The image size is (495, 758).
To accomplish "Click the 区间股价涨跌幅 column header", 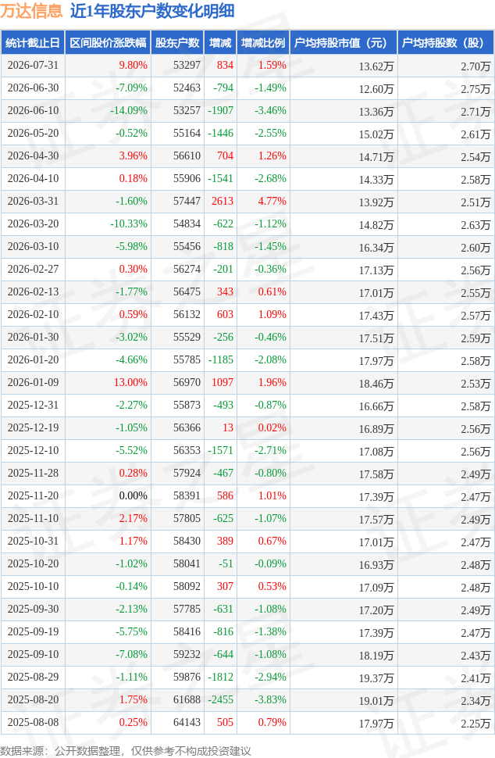I will (x=109, y=42).
